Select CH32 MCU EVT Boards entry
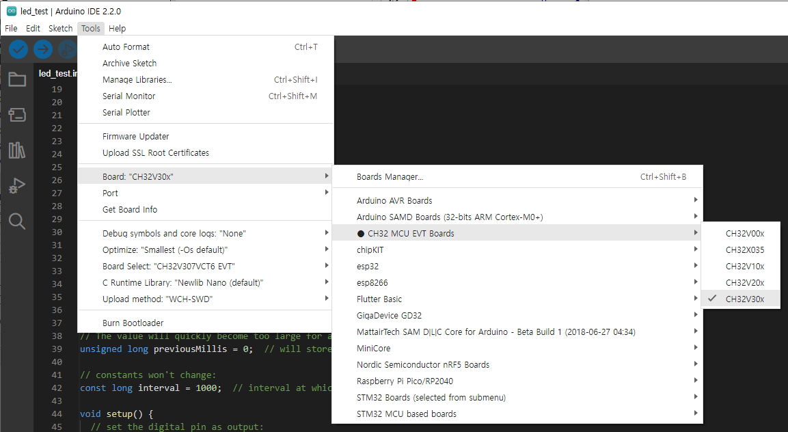This screenshot has width=788, height=432. click(x=517, y=233)
